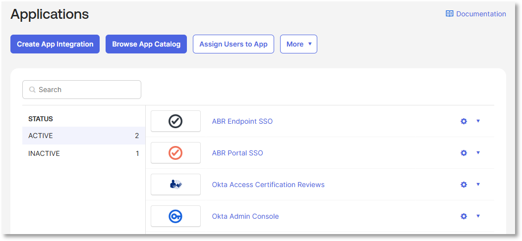This screenshot has height=241, width=522.
Task: Open settings gear for ABR Endpoint SSO
Action: pyautogui.click(x=464, y=121)
